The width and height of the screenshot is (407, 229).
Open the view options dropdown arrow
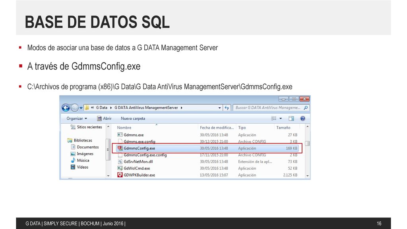tap(281, 118)
